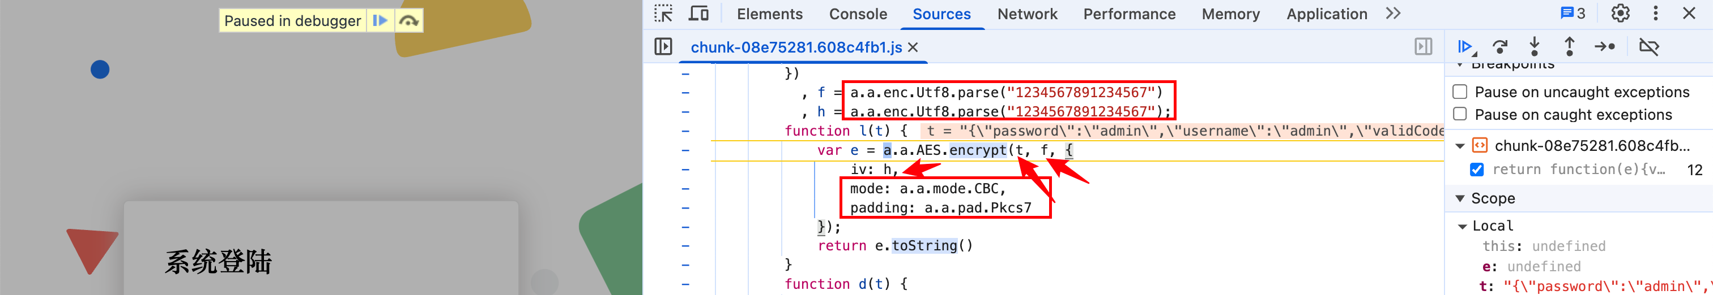This screenshot has height=295, width=1713.
Task: Click the iv: h, code line
Action: click(x=875, y=170)
